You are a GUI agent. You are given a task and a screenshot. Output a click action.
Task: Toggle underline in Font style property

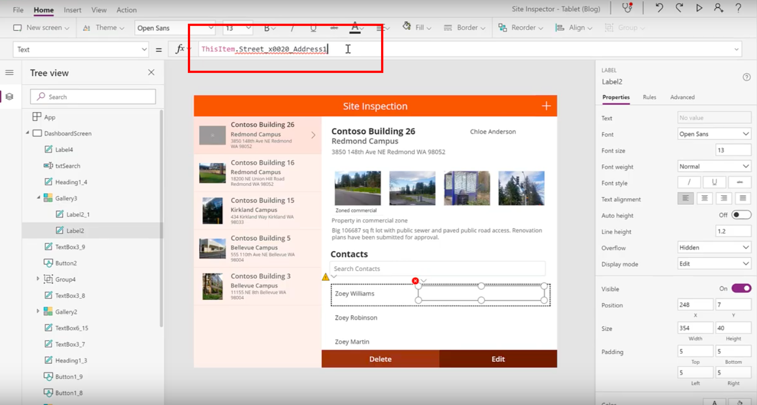coord(714,182)
